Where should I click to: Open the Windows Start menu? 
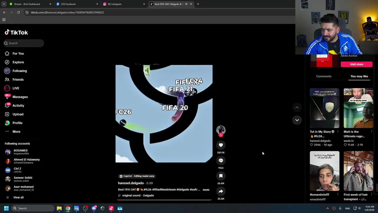[x=6, y=208]
